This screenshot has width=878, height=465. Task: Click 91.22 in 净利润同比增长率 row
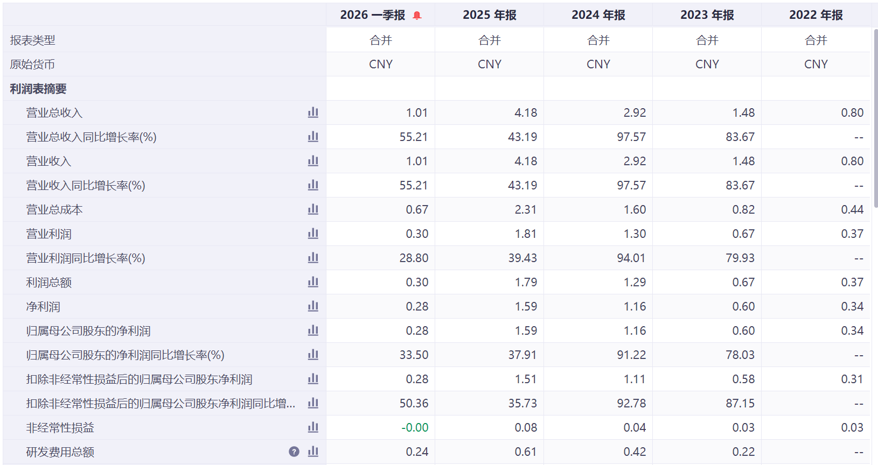point(631,355)
